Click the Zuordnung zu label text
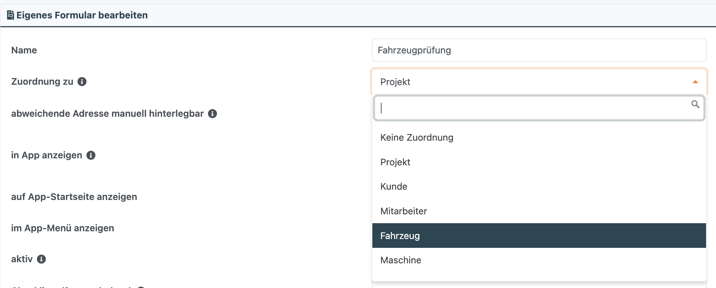 [42, 81]
